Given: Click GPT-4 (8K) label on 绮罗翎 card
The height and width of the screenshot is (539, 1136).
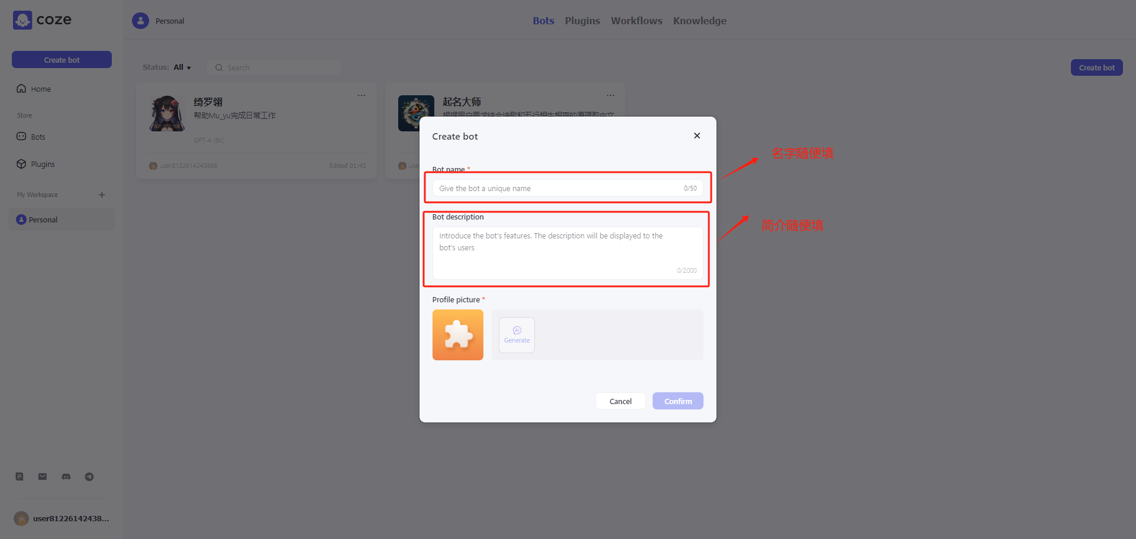Looking at the screenshot, I should click(209, 140).
